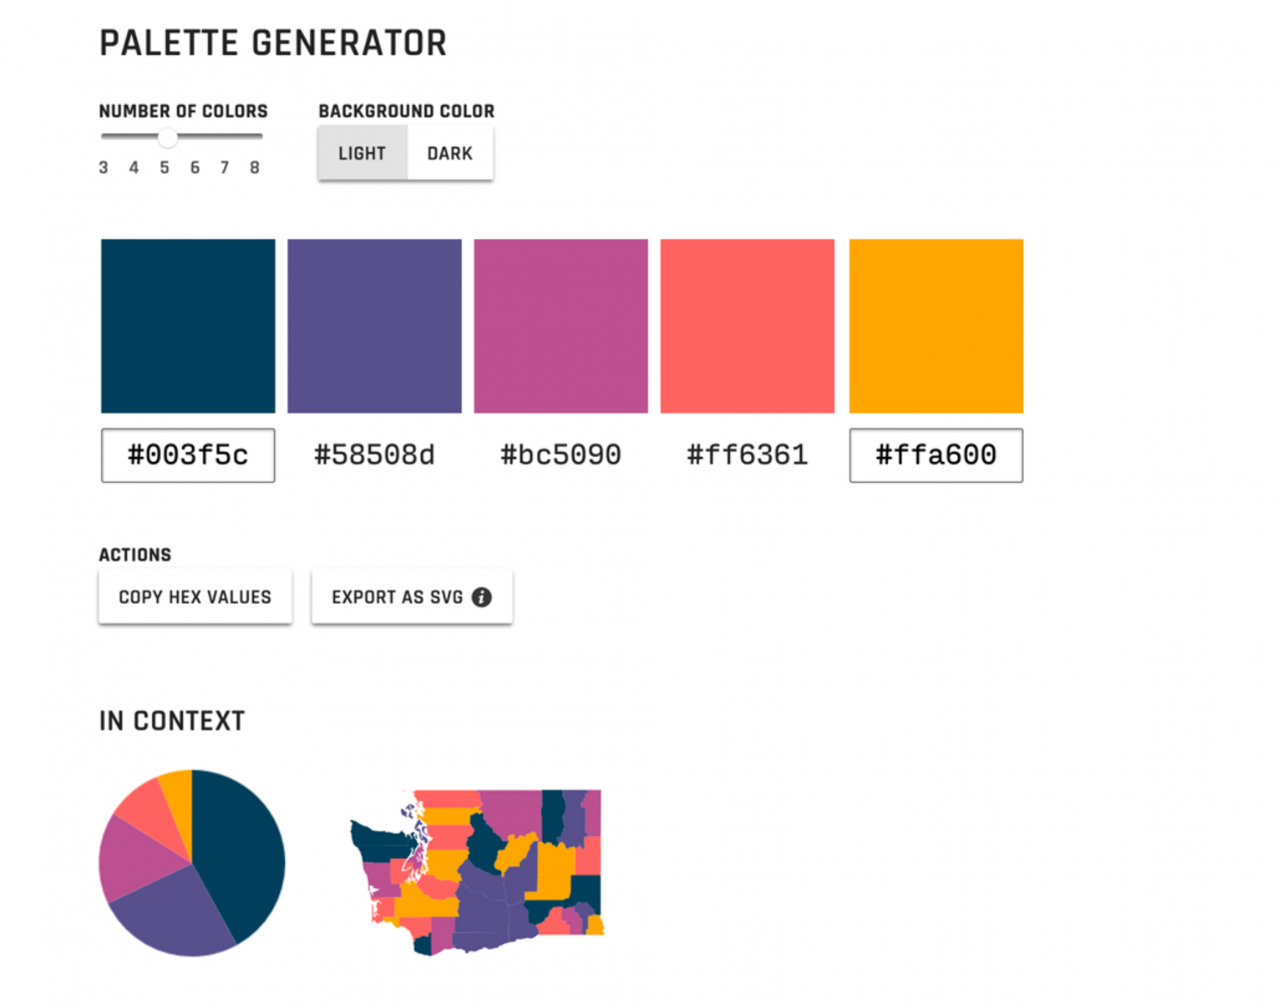Set number of colors to 8

255,168
